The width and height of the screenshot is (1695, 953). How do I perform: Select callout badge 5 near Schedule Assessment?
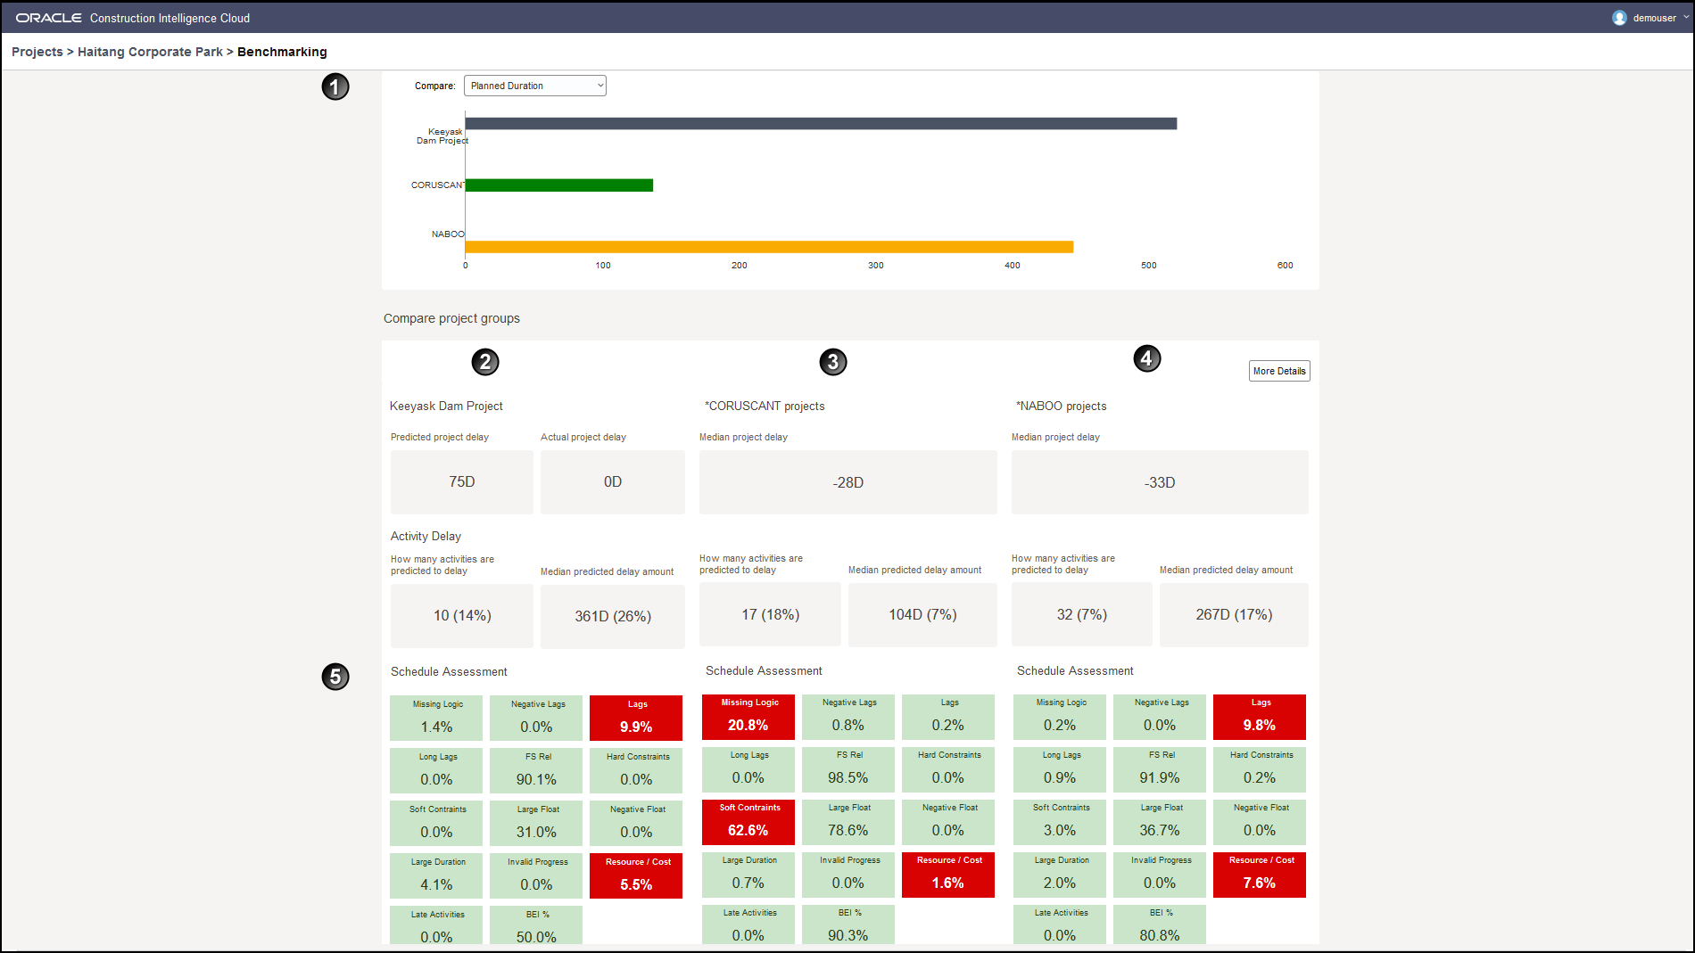[335, 678]
